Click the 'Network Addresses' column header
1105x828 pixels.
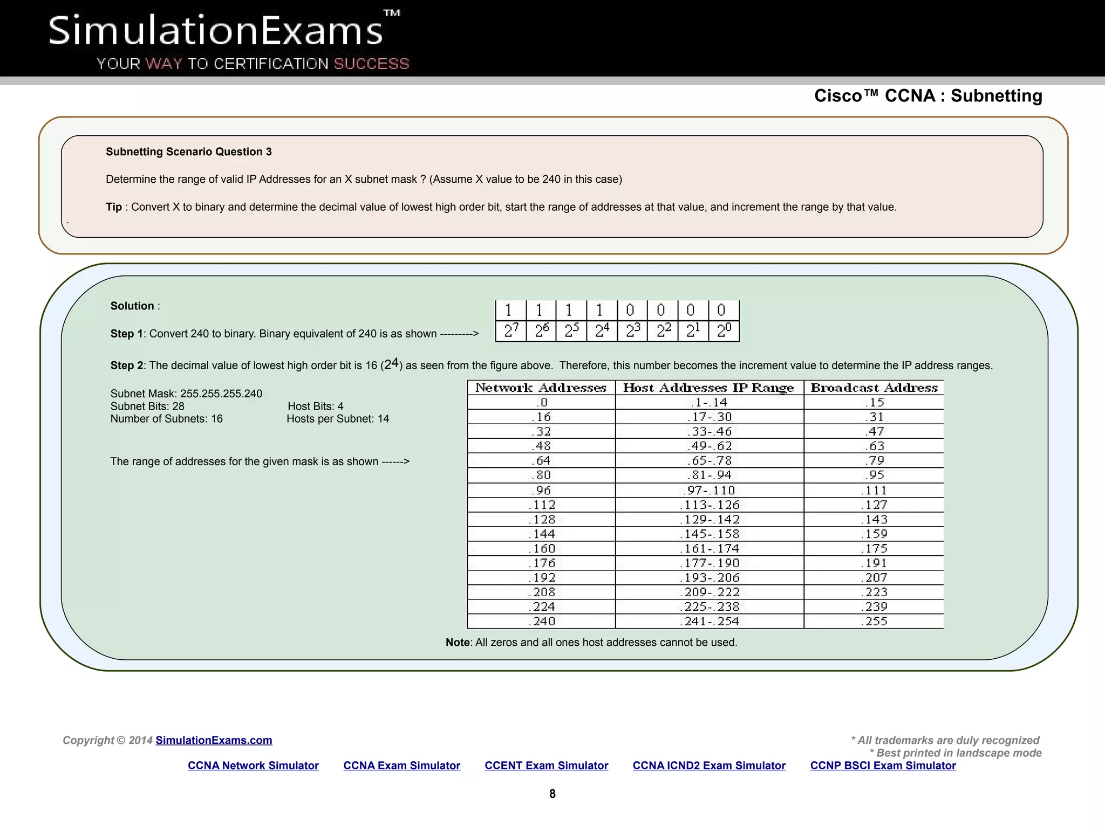click(x=541, y=388)
